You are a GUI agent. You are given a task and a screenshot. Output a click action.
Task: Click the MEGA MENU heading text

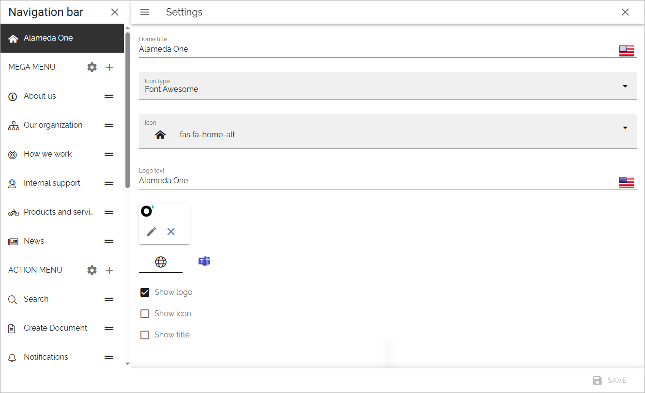click(x=32, y=67)
